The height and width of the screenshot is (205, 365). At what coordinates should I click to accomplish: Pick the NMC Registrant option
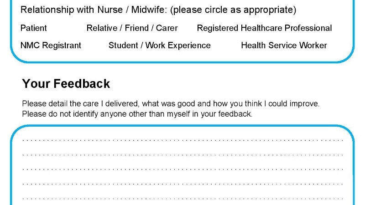click(51, 45)
